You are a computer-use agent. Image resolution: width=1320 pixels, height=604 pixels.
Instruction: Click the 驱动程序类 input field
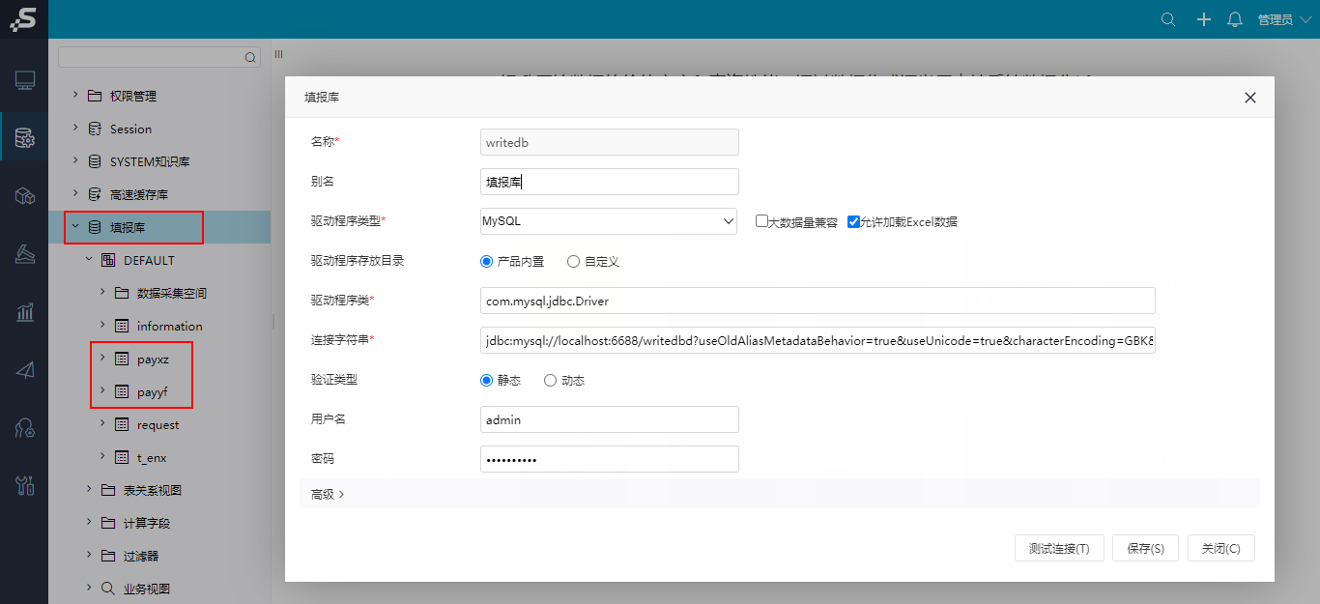818,301
